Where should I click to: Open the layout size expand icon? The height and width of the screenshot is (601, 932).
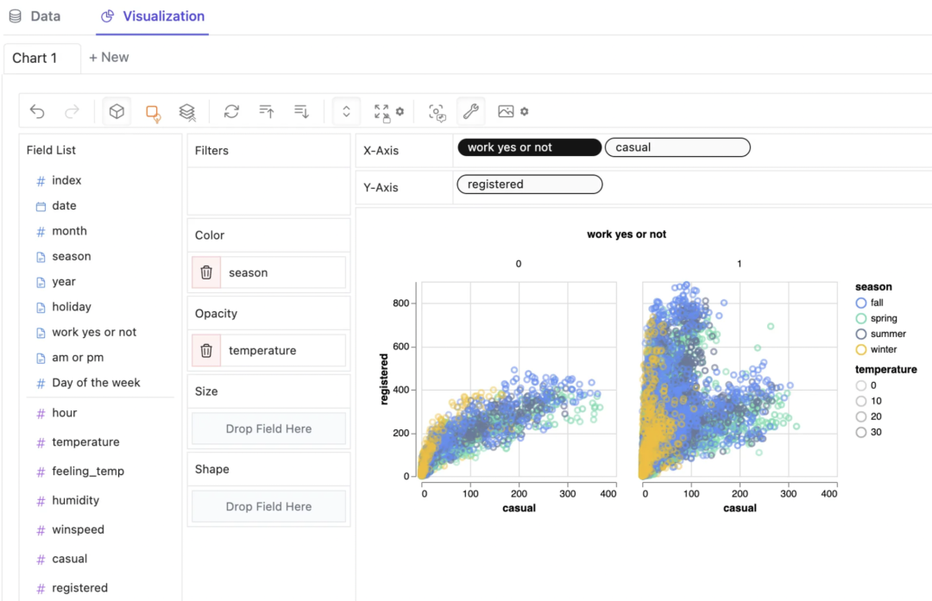coord(381,111)
